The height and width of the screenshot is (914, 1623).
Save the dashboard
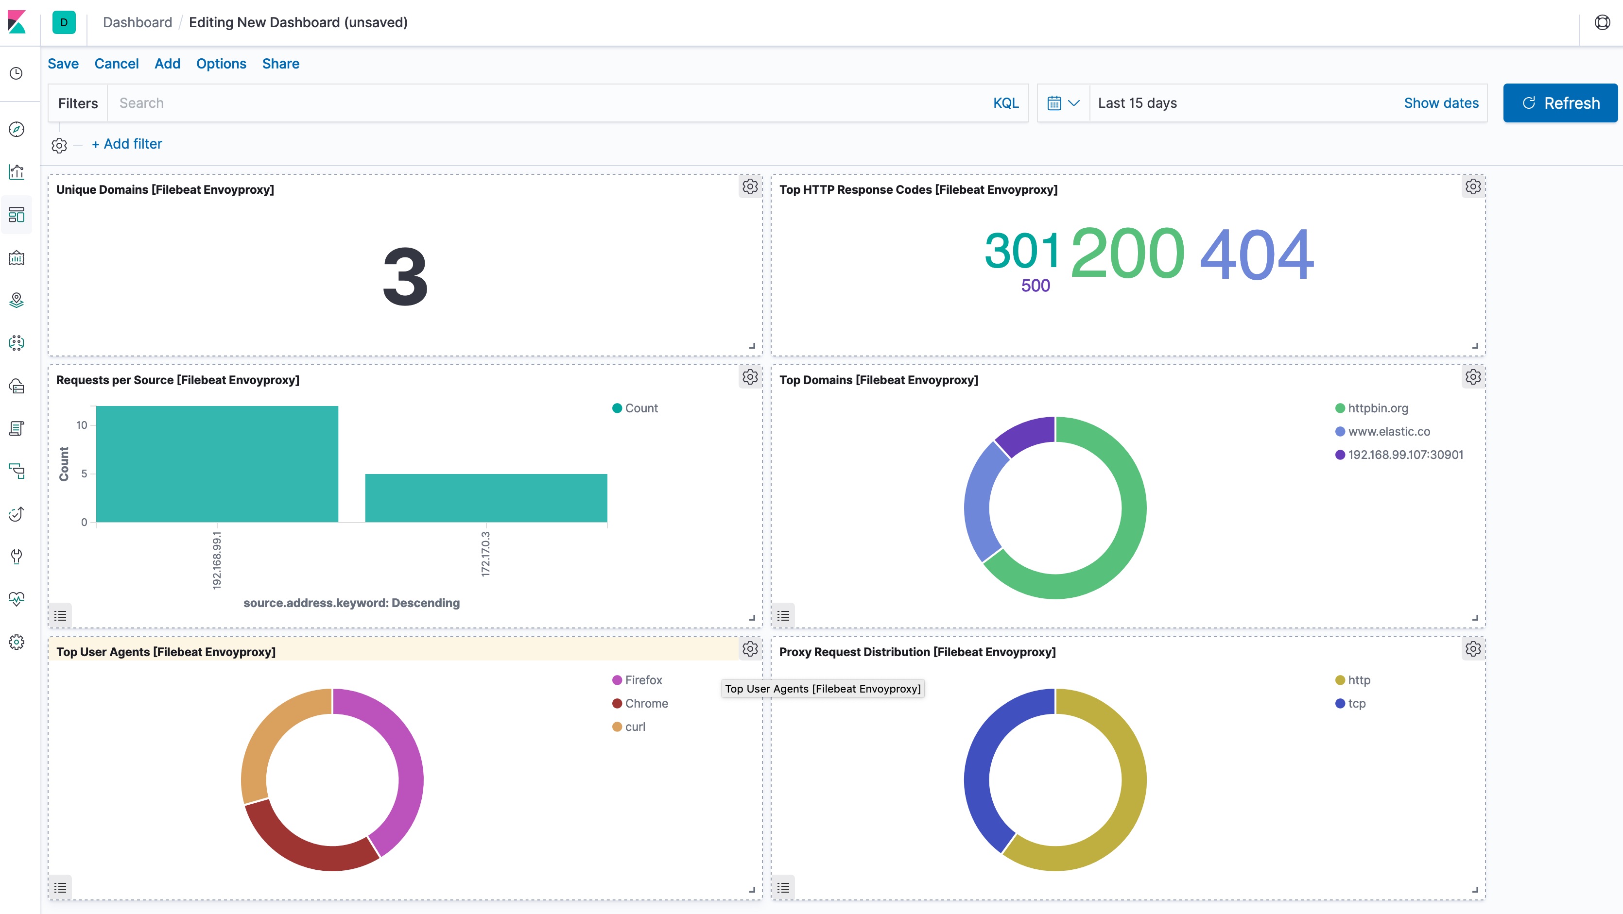click(63, 64)
